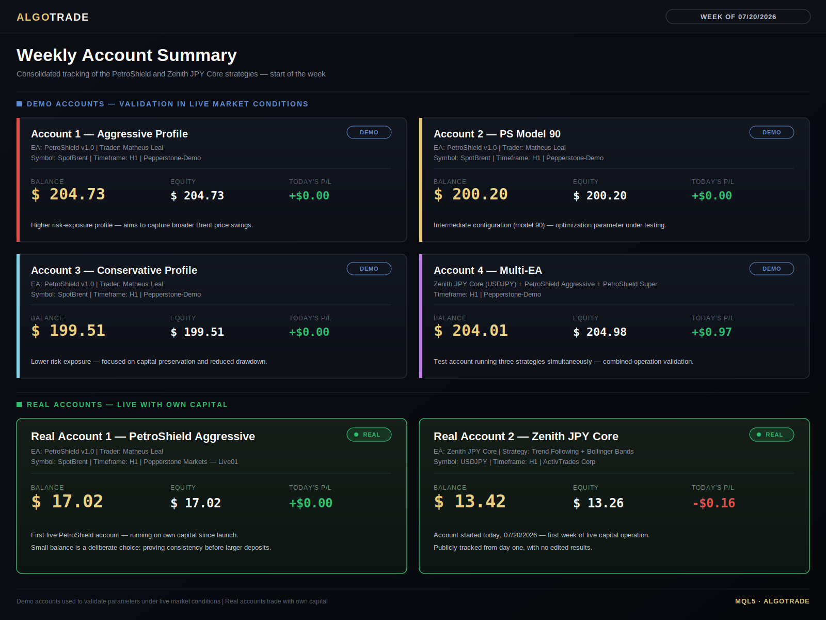Click the blue square beside Demo Accounts heading
Screen dimensions: 826x620
(19, 104)
